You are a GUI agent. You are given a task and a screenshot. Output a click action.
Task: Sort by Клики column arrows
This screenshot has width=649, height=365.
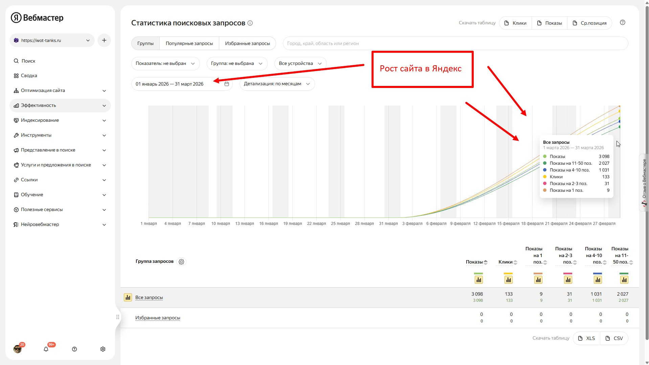(515, 262)
